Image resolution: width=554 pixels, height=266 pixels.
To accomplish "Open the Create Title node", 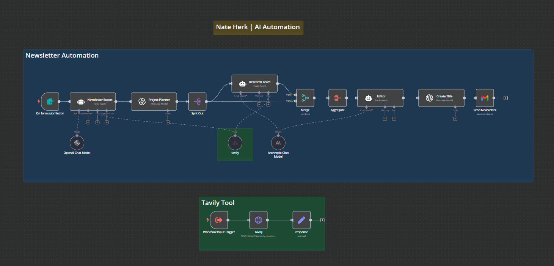I will [441, 98].
